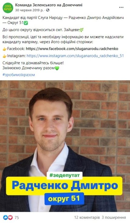Click the округ 51 blue badge
This screenshot has width=130, height=223.
click(x=64, y=199)
